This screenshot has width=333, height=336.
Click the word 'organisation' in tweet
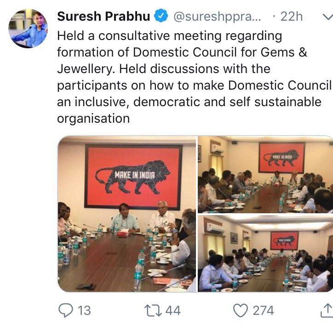point(93,119)
